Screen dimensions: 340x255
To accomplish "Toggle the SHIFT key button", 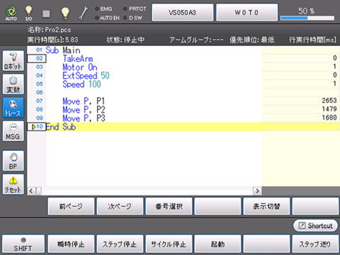I will 23,244.
